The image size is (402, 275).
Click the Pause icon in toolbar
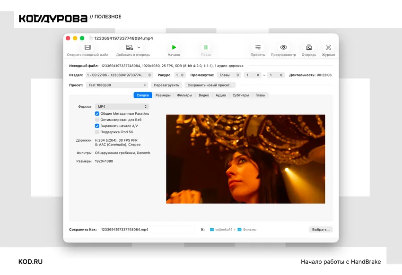pos(206,47)
